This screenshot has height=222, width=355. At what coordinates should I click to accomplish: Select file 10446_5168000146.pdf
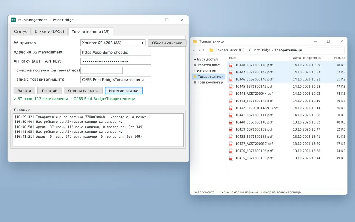pos(287,79)
